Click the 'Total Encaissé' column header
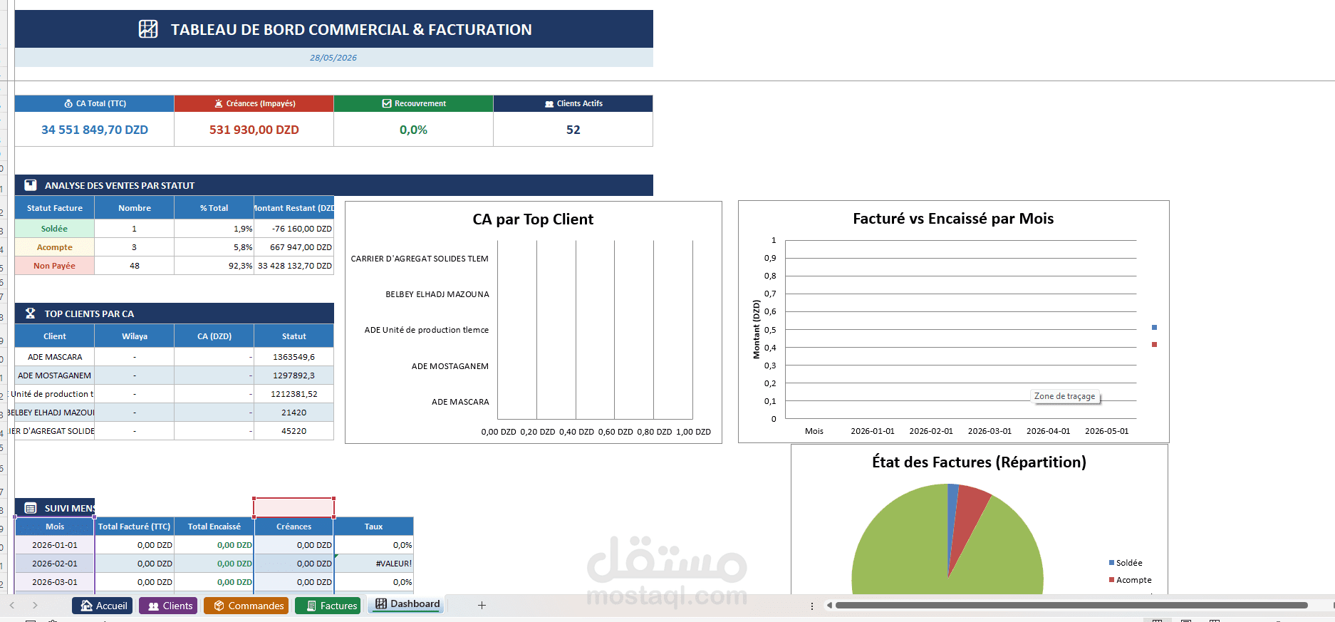1335x622 pixels. [214, 527]
